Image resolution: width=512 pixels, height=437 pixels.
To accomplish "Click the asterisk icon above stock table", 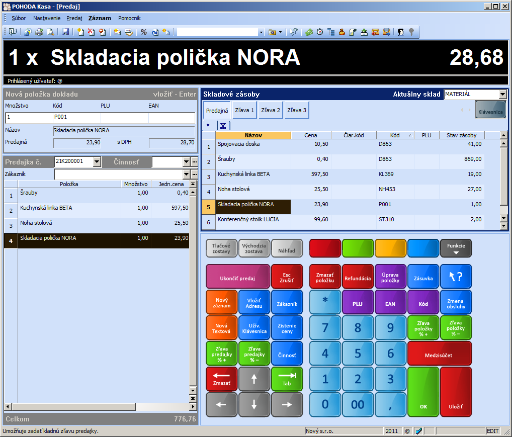I will [x=208, y=125].
